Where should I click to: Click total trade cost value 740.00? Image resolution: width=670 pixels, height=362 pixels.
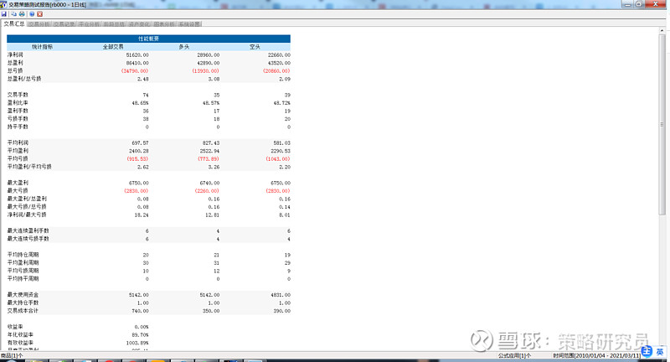pyautogui.click(x=140, y=311)
